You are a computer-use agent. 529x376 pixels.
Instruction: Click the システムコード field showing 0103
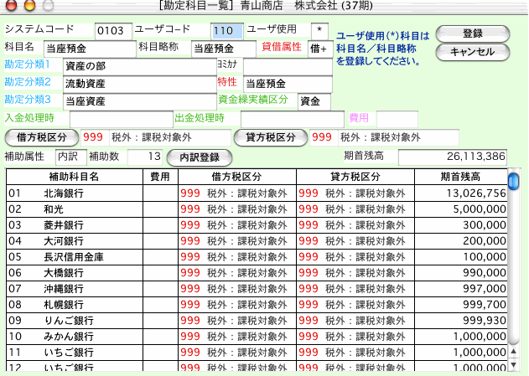[112, 31]
